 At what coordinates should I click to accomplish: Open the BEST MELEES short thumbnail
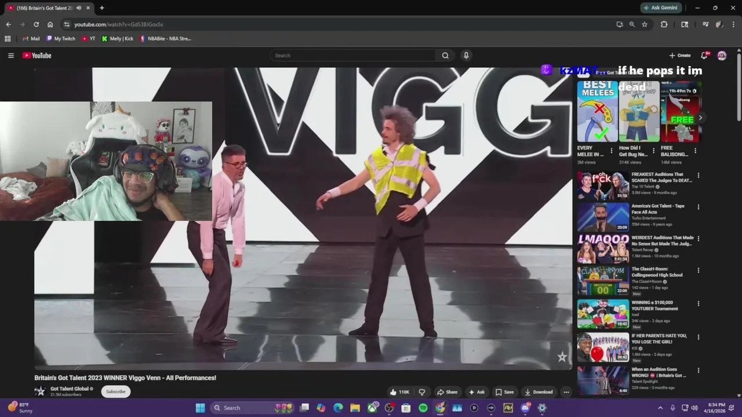(x=598, y=111)
